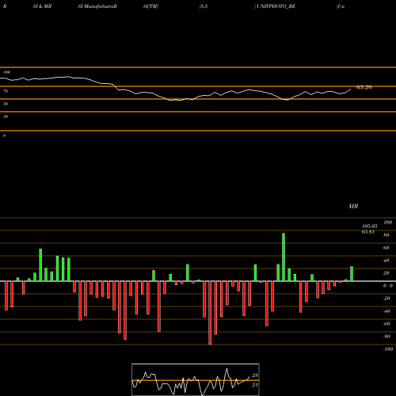This screenshot has width=396, height=396.
Task: Click the '(5,5' parameter text in header
Action: [x=204, y=6]
